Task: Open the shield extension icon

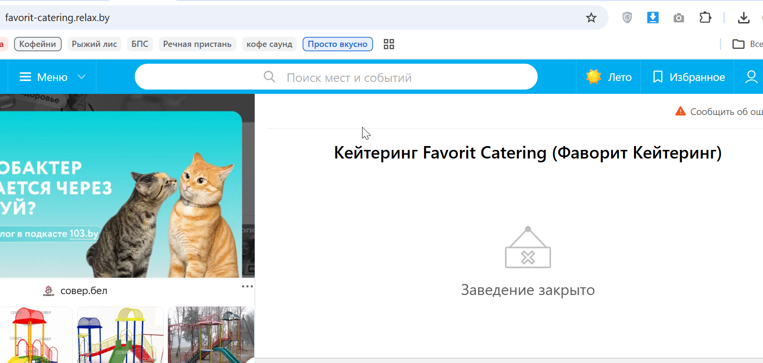Action: pyautogui.click(x=627, y=18)
